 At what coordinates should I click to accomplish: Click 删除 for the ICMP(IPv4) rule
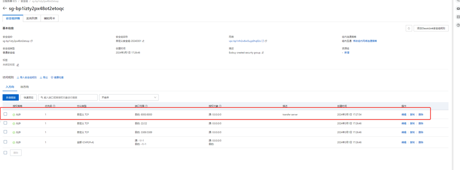(x=421, y=142)
